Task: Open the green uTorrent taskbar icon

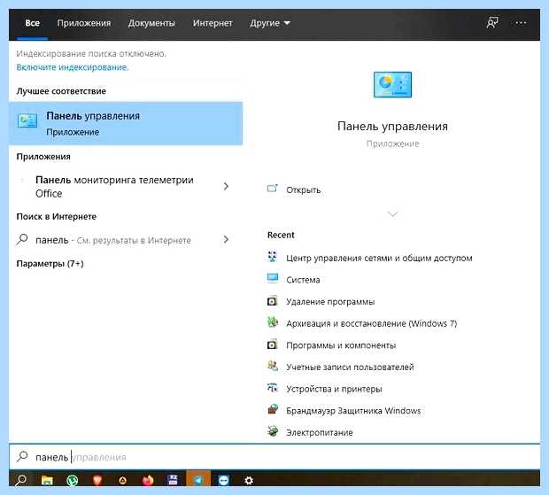Action: 72,480
